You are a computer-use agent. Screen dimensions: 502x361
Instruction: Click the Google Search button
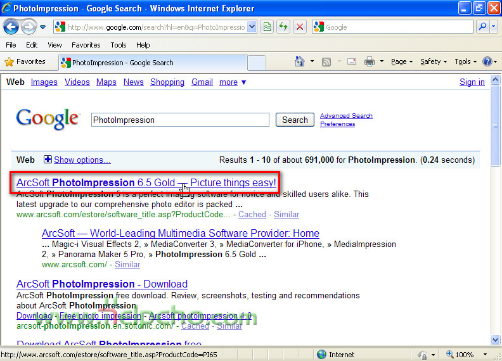click(x=295, y=120)
